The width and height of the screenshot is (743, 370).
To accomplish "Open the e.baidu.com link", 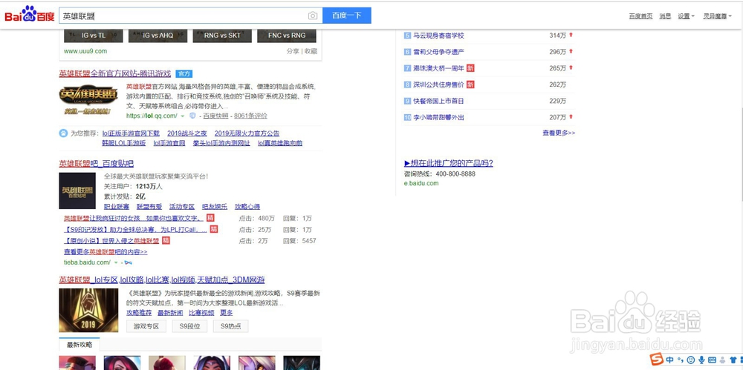I will [x=421, y=183].
